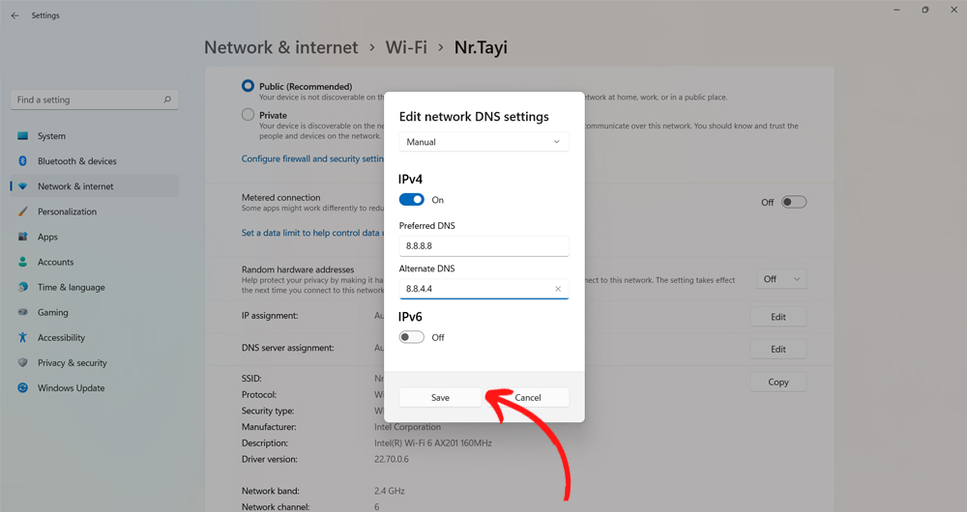Enable the IPv6 toggle

(x=412, y=337)
